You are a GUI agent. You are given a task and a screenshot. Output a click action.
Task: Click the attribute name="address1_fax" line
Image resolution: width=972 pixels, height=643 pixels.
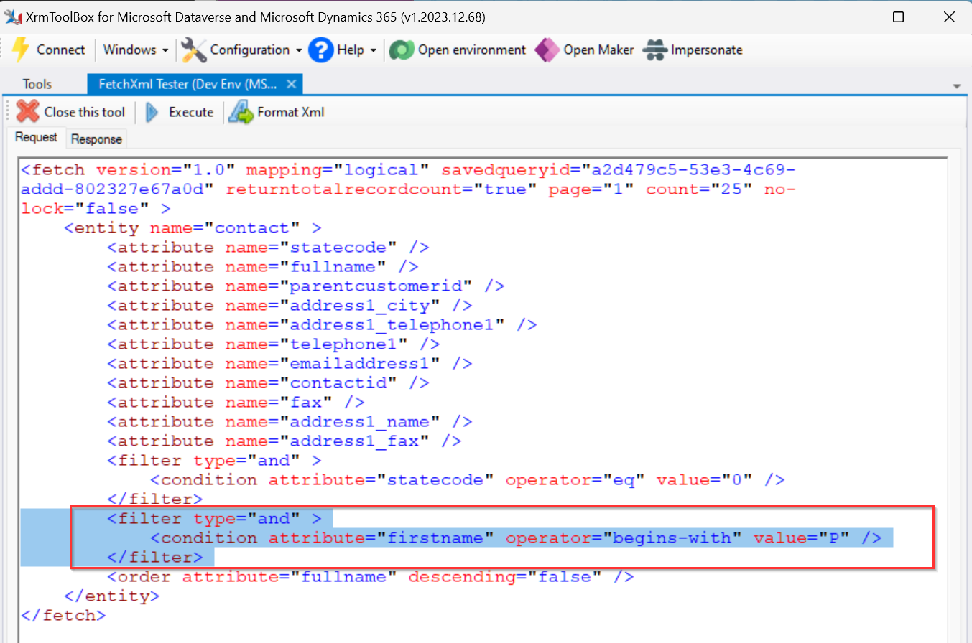point(284,441)
